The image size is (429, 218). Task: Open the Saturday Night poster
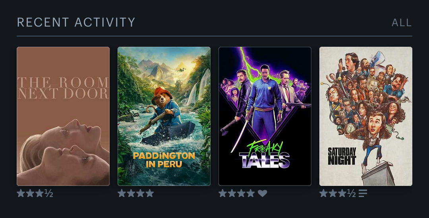[x=366, y=116]
